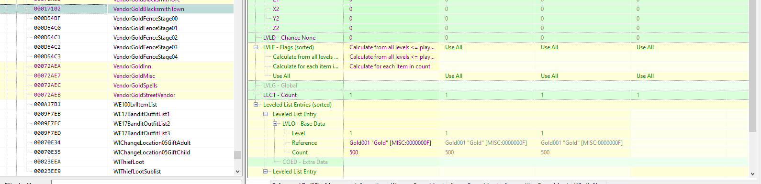Select the X2 field label
Image resolution: width=761 pixels, height=184 pixels.
[276, 9]
